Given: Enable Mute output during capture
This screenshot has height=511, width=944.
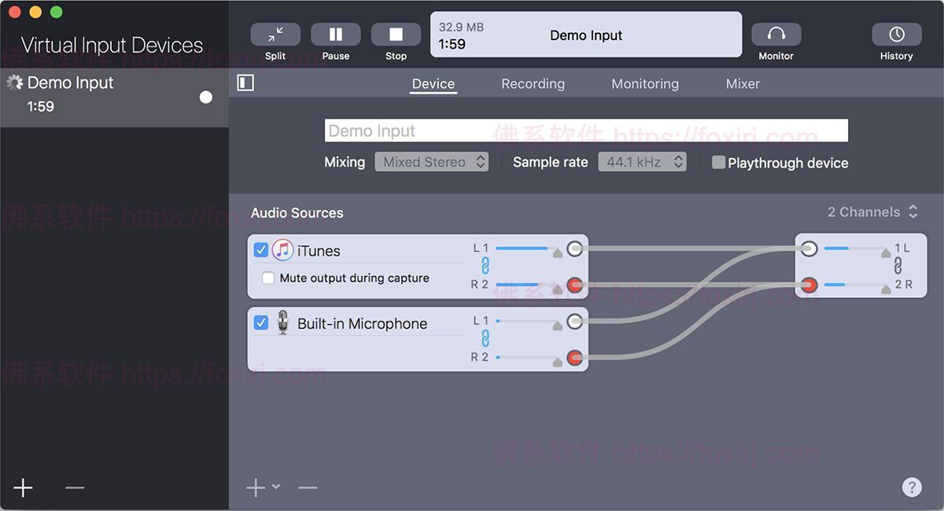Looking at the screenshot, I should pos(267,278).
